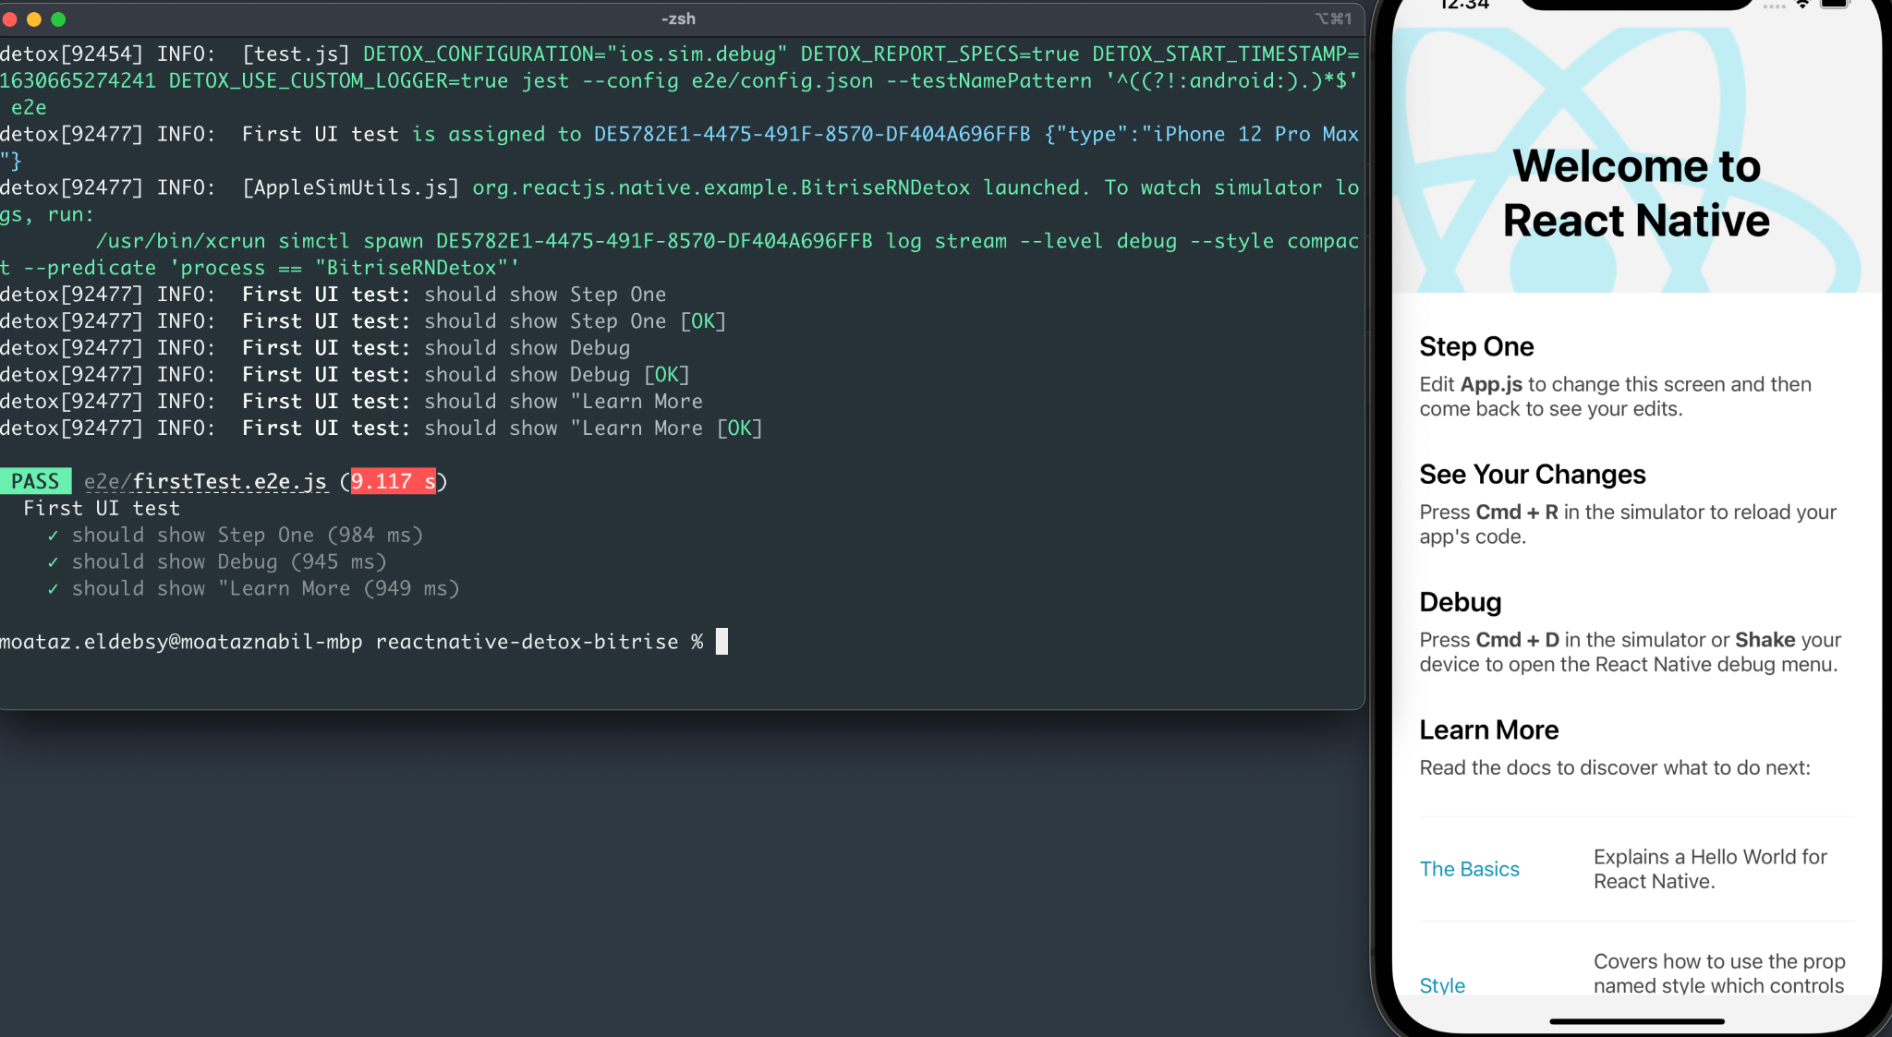1892x1037 pixels.
Task: Tap the Step One heading
Action: [1476, 346]
